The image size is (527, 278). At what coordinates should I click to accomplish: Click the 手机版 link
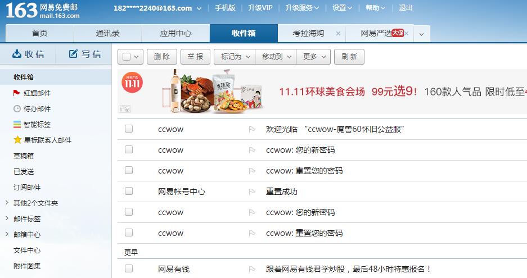(x=225, y=8)
